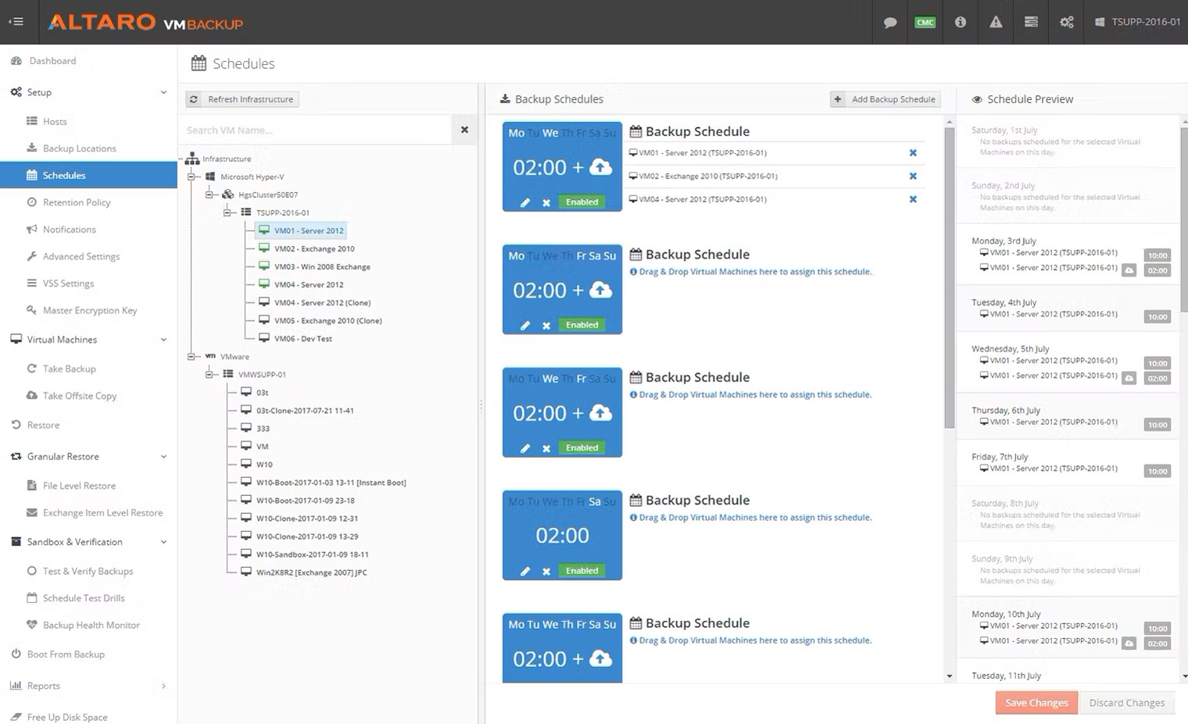1188x724 pixels.
Task: Expand the Reports sidebar section
Action: [163, 686]
